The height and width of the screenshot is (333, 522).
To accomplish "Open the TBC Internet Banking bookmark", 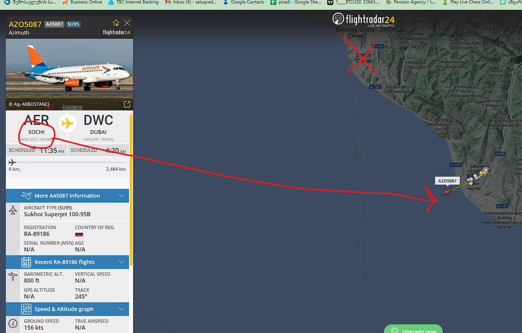I will [134, 3].
